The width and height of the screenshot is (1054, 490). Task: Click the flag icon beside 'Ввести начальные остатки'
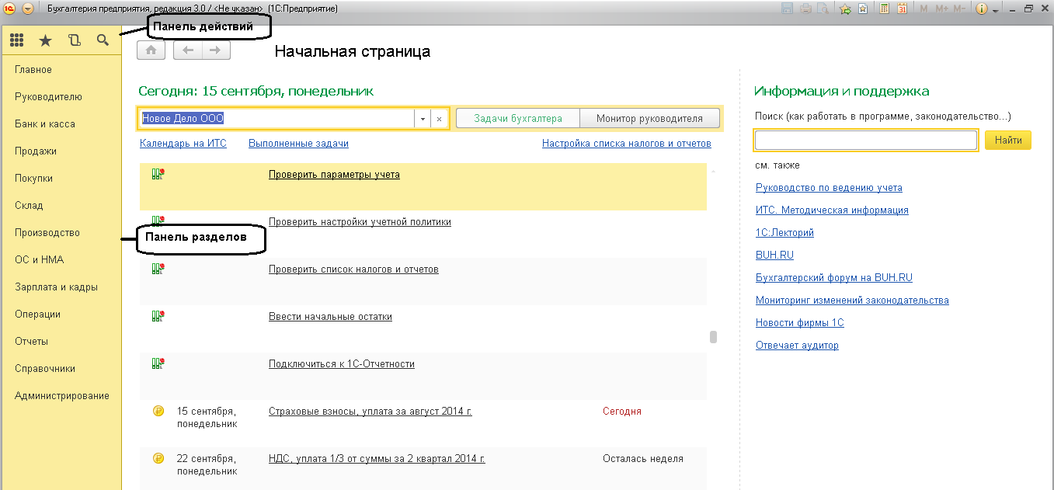click(158, 317)
